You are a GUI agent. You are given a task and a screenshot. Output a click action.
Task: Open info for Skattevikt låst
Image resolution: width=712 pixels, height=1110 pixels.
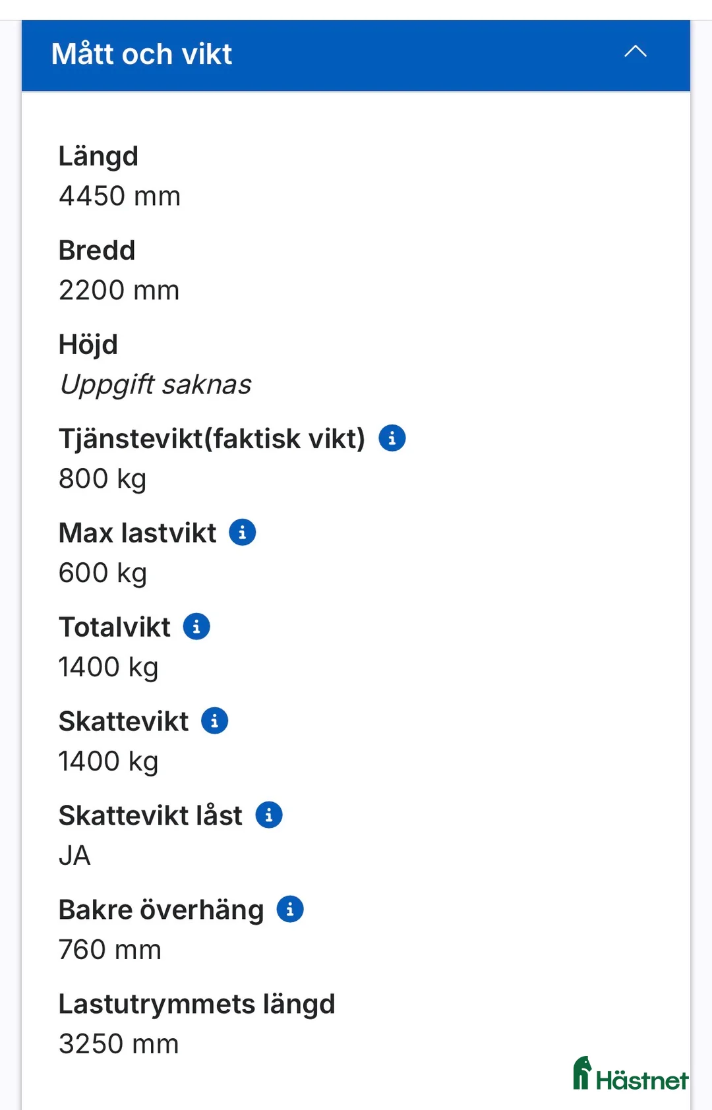click(268, 815)
